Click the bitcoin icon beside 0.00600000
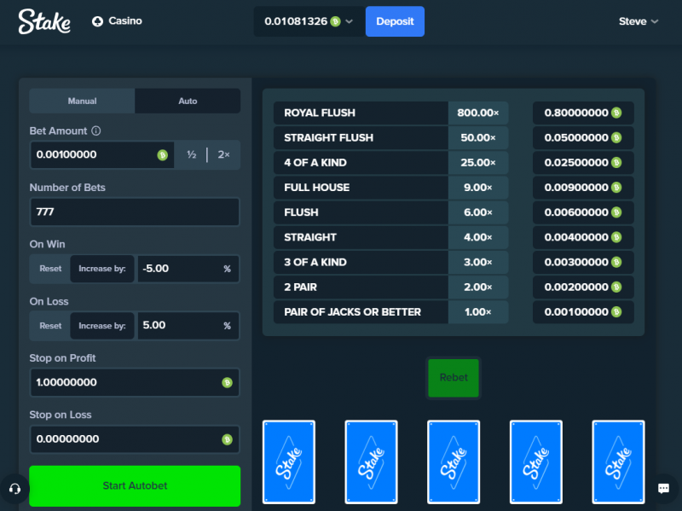Viewport: 682px width, 511px height. pyautogui.click(x=616, y=212)
